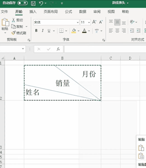Expand the borders dropdown arrow

click(66, 31)
